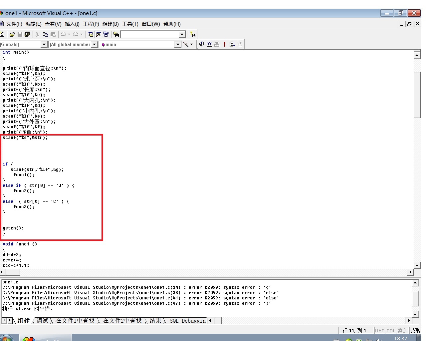Viewport: 426px width, 341px height.
Task: Click the Stop Build icon
Action: [x=217, y=44]
